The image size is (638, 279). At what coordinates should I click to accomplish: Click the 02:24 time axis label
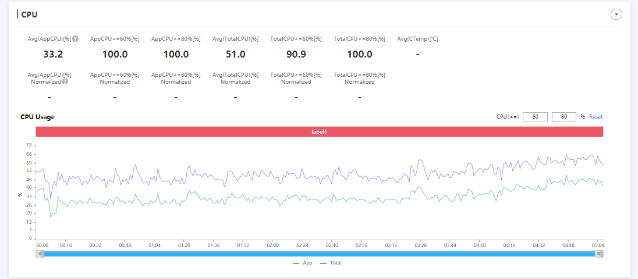[302, 246]
